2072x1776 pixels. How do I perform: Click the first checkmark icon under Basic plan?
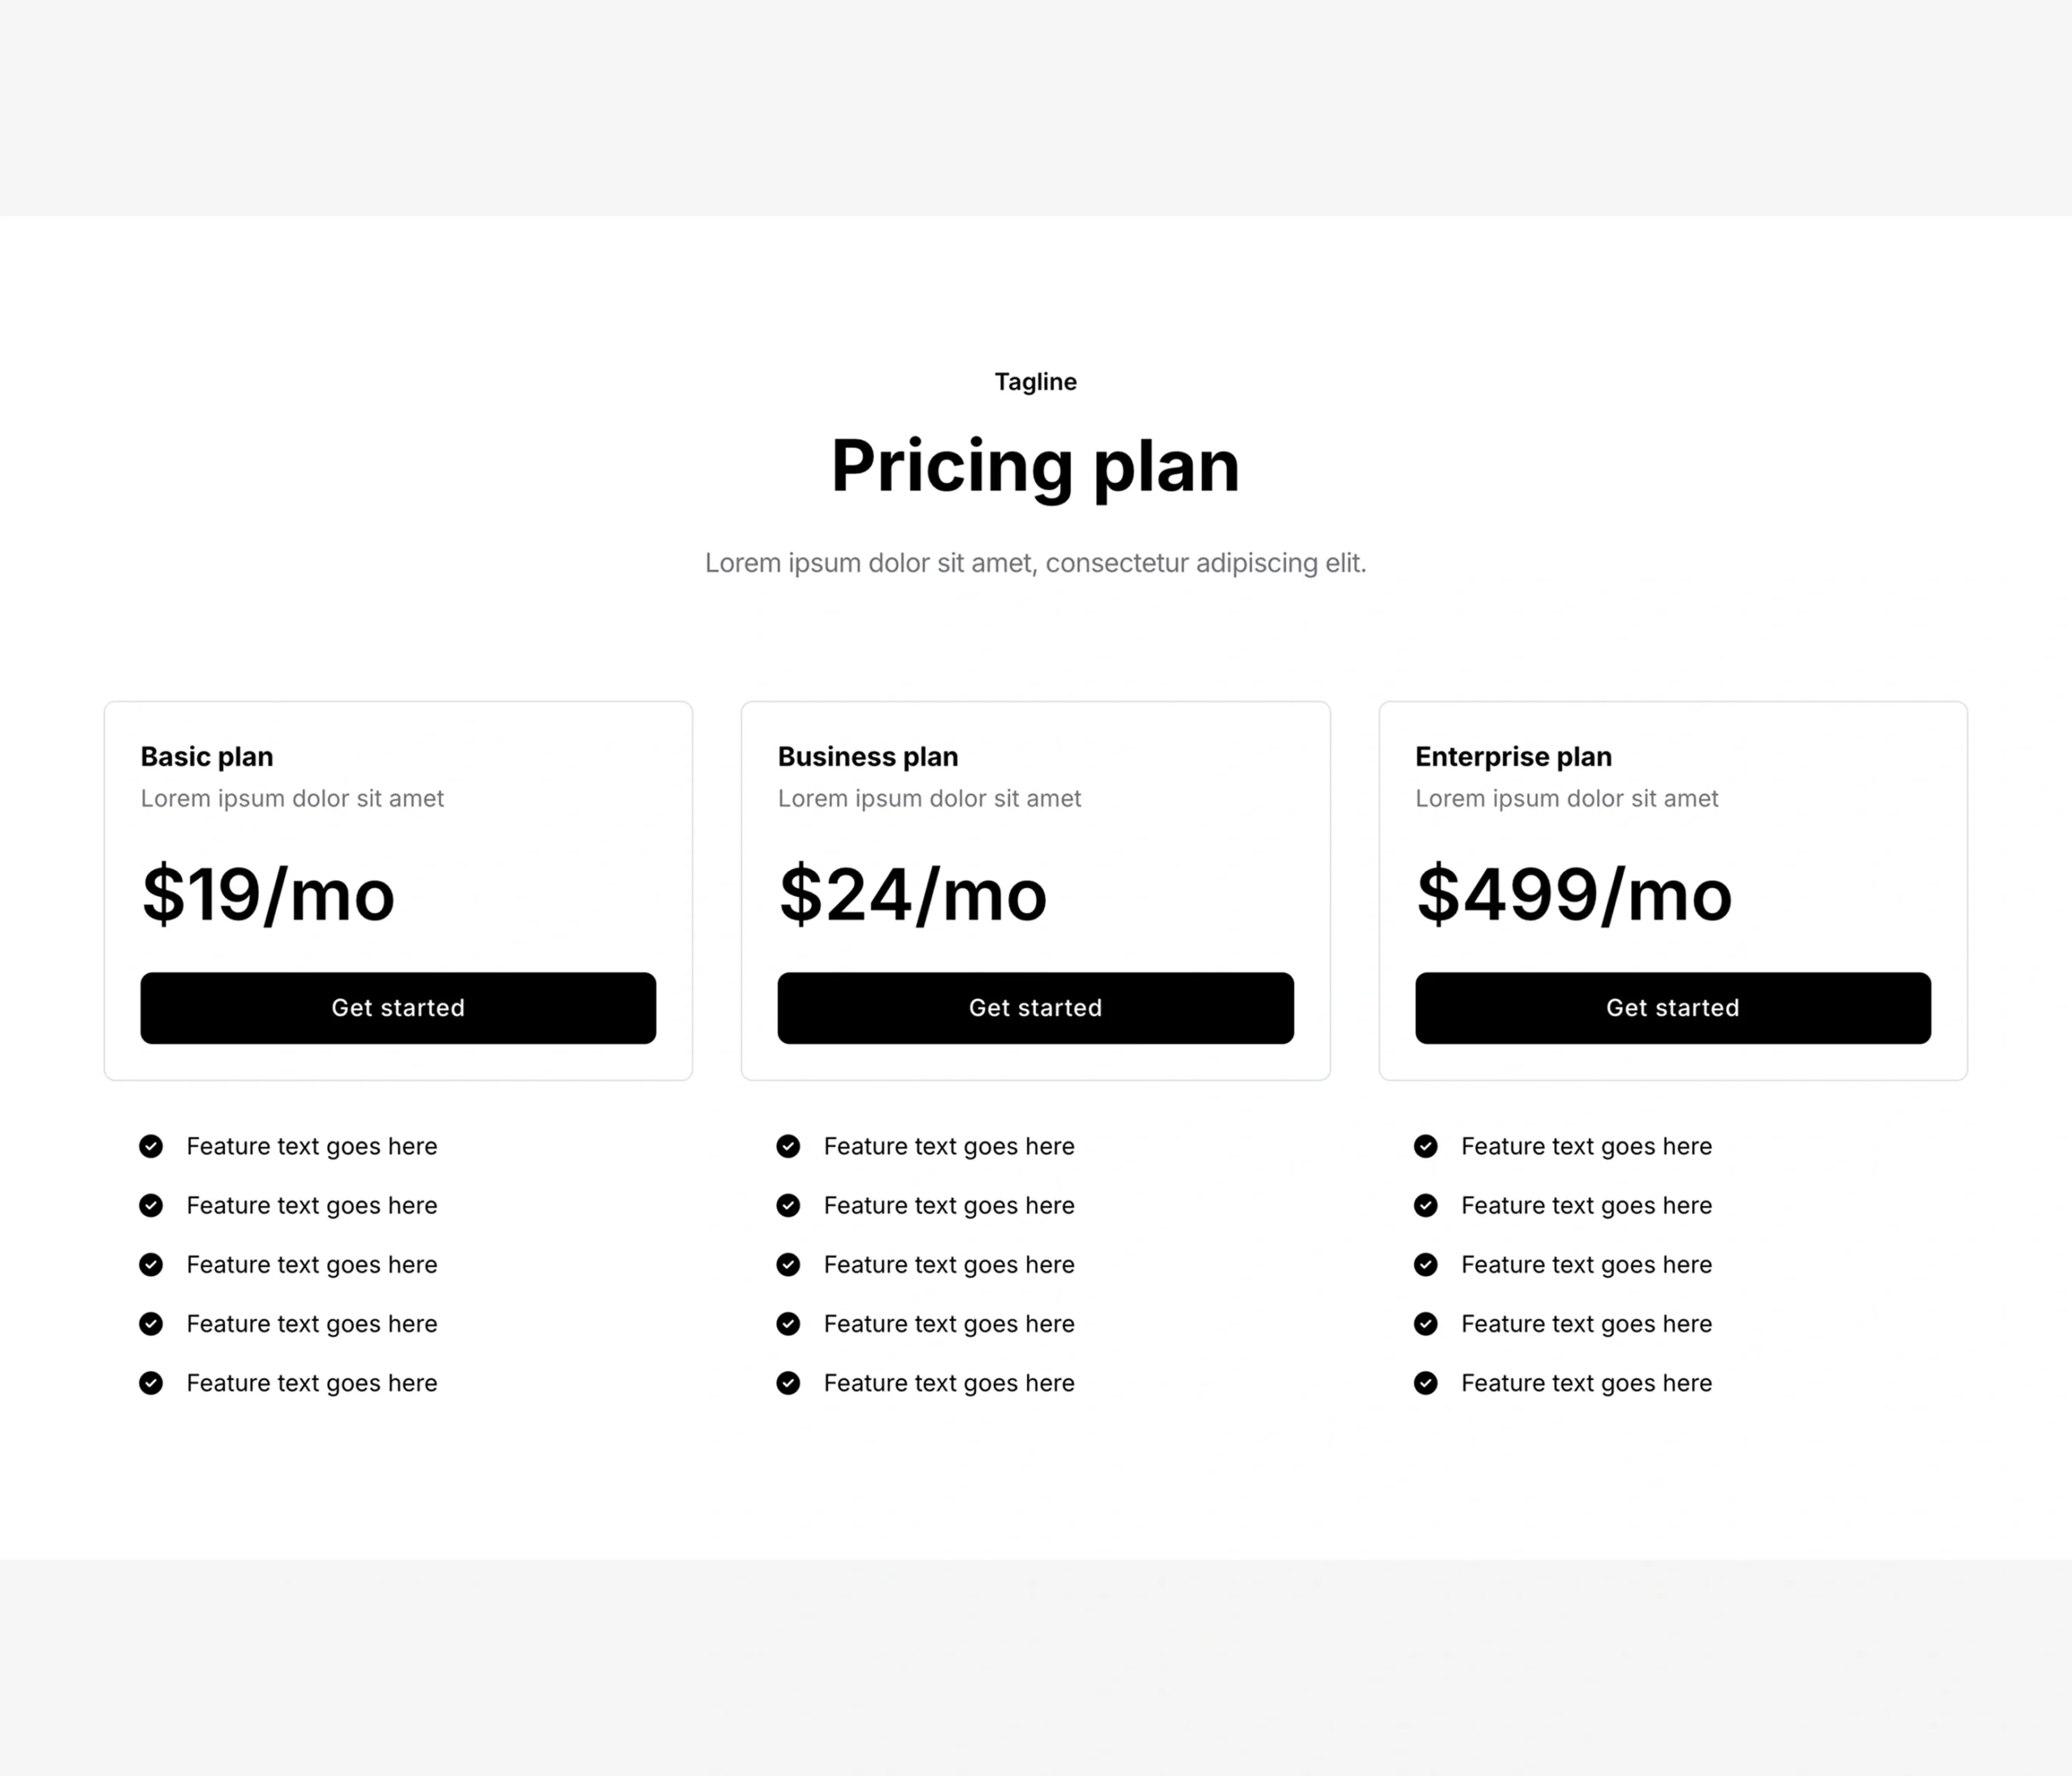coord(151,1146)
